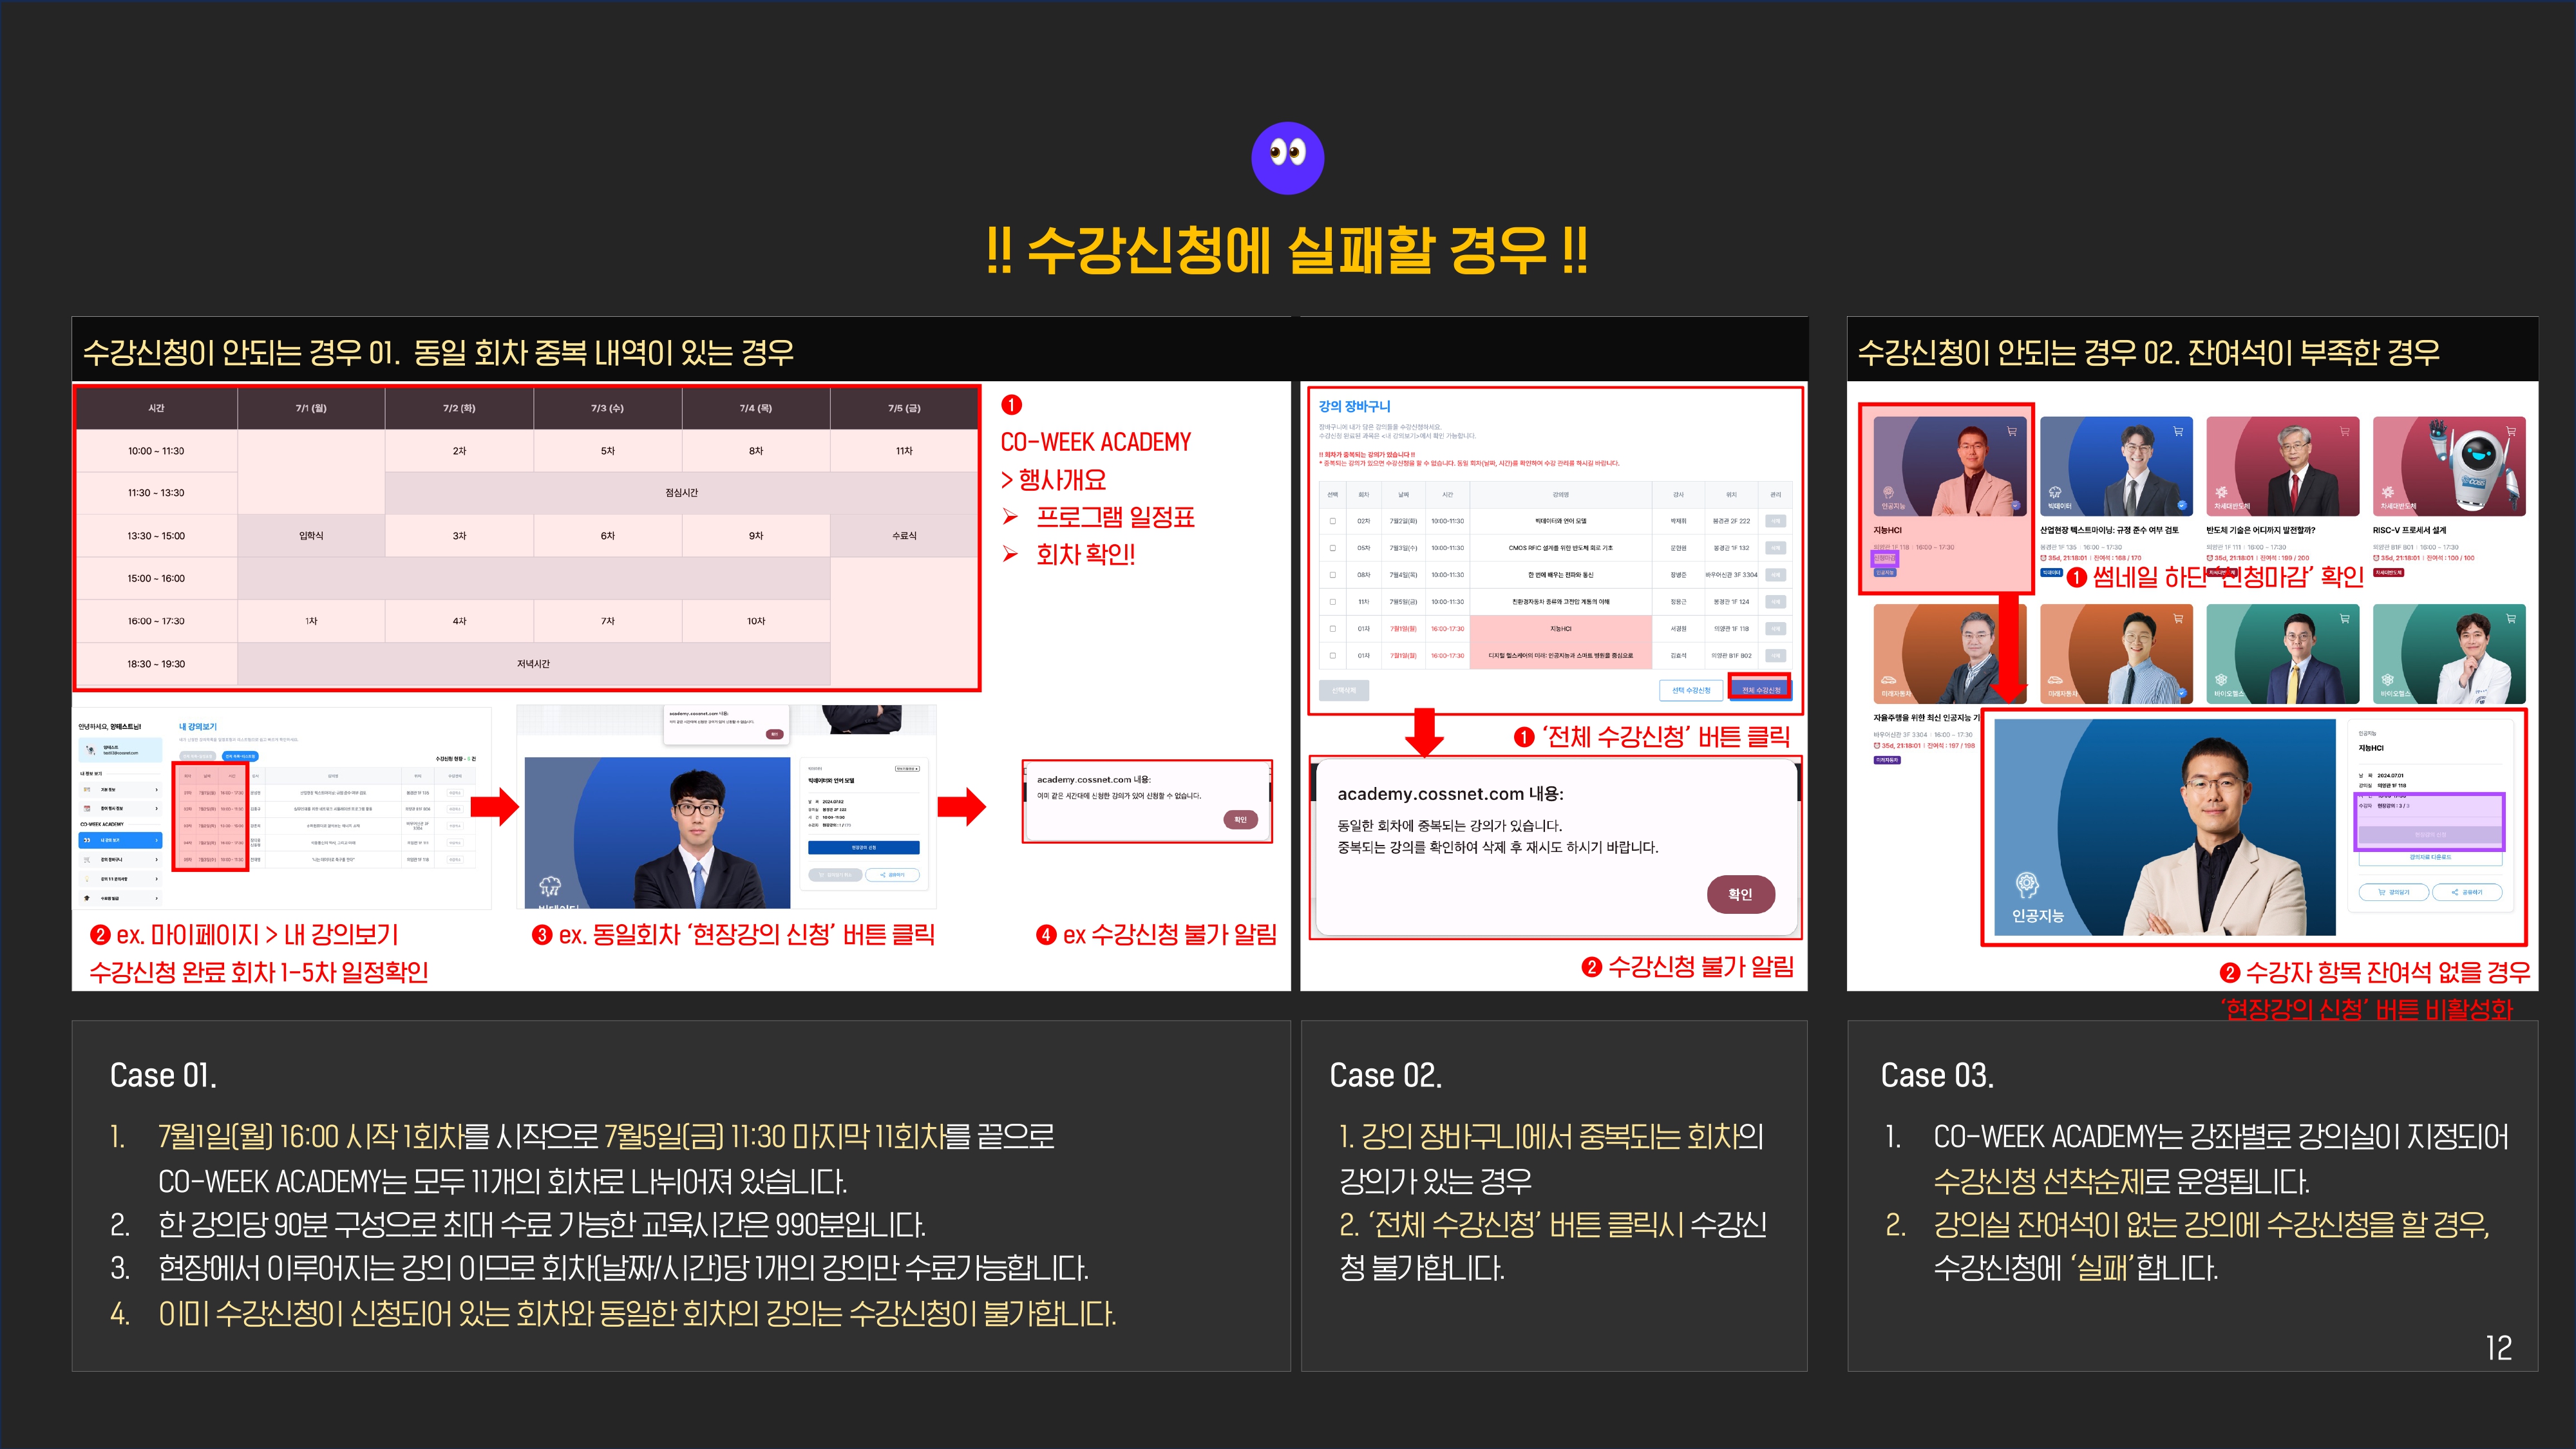Screen dimensions: 2576x1449
Task: Click cart icon on RISC-V 프로세서 설계 card
Action: [2510, 432]
